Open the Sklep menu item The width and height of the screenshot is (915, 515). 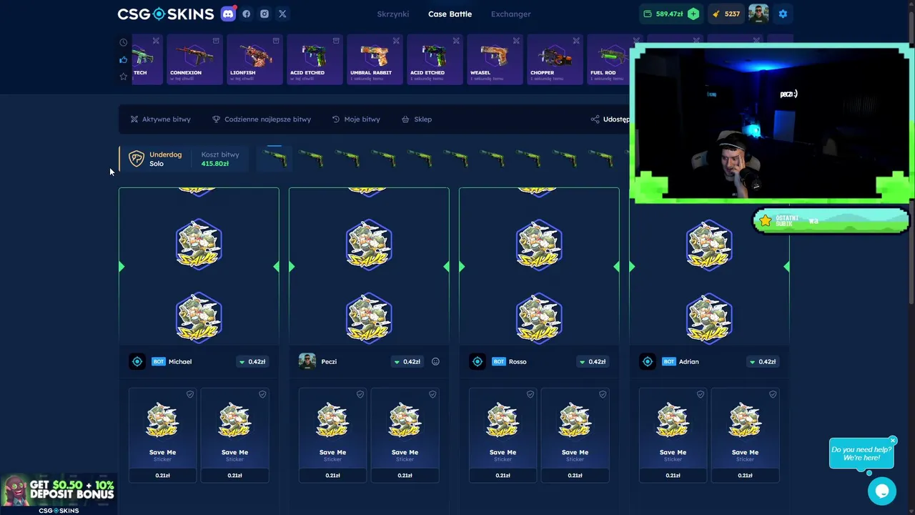417,119
